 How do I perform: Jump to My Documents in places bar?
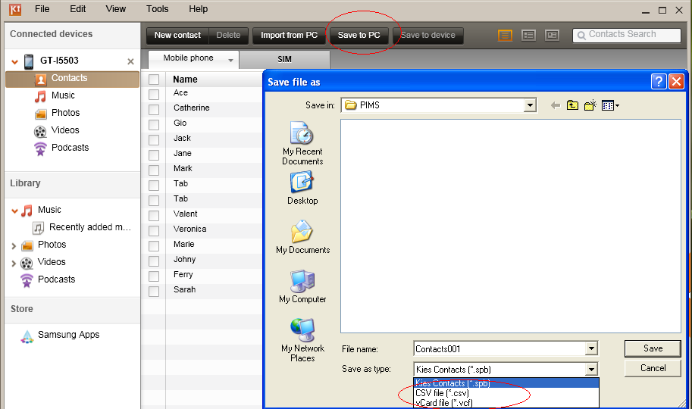coord(302,237)
